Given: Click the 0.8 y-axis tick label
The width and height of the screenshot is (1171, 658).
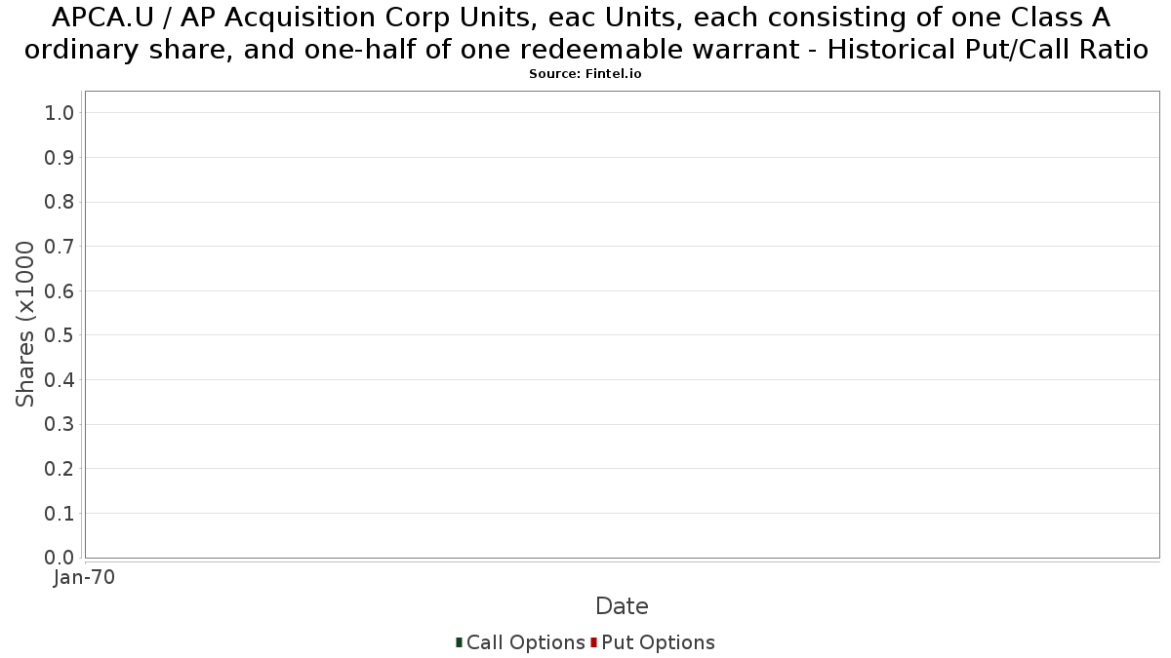Looking at the screenshot, I should 60,202.
